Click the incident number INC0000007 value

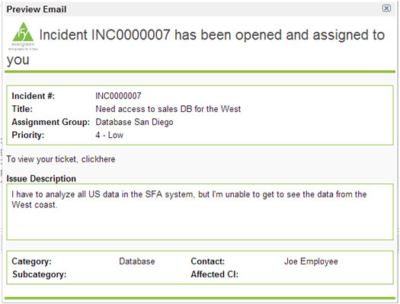(x=118, y=96)
